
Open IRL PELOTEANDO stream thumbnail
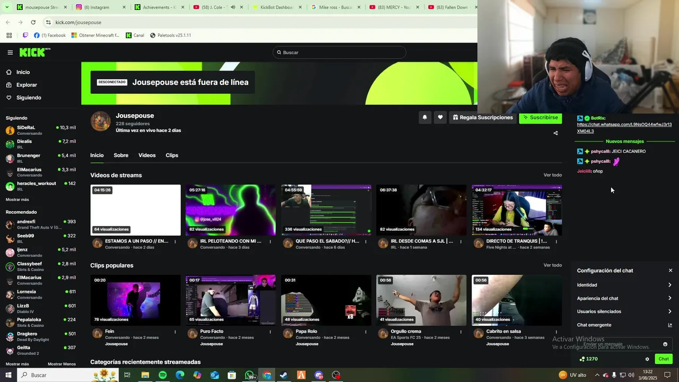[x=231, y=210]
